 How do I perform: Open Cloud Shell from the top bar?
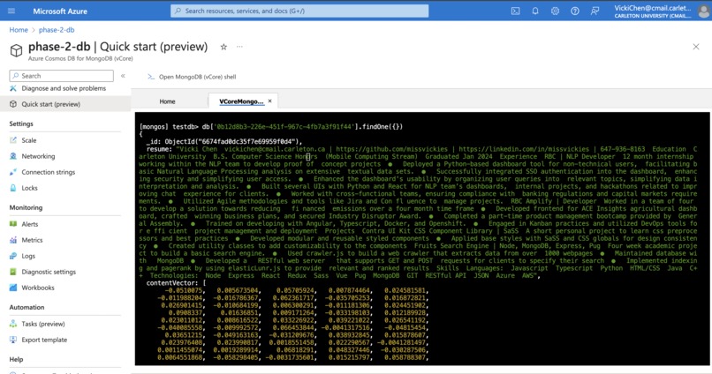(515, 11)
